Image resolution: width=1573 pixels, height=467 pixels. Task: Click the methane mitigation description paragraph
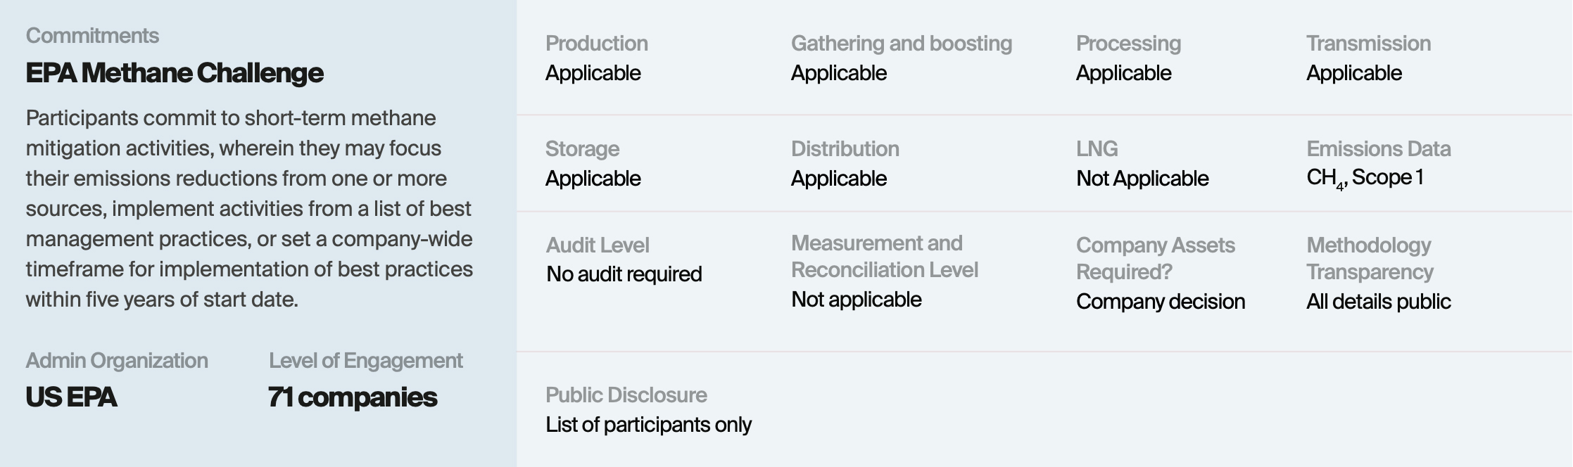[249, 209]
